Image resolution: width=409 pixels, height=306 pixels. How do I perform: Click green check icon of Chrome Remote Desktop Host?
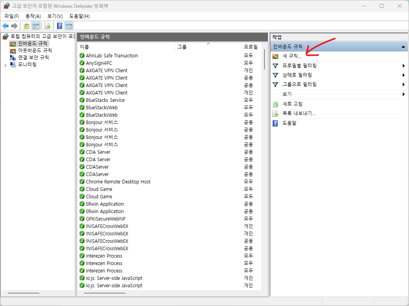(x=82, y=181)
